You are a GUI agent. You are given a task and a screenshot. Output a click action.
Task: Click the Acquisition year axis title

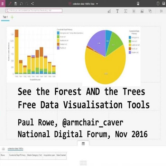[35, 80]
